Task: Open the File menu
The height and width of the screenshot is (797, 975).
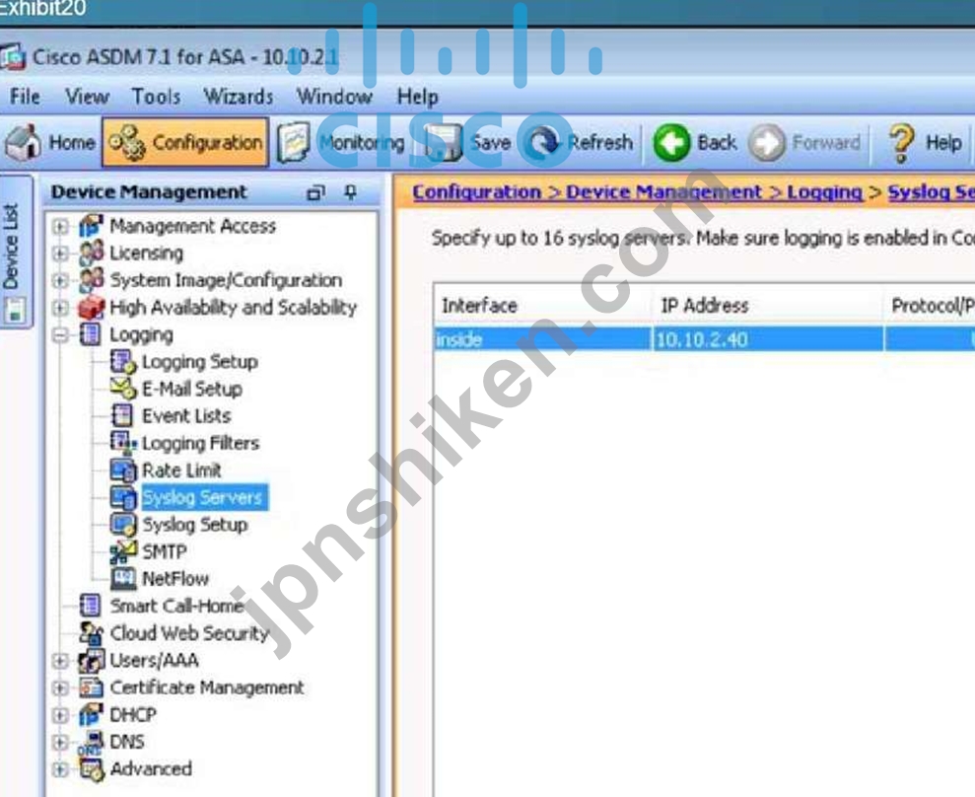Action: 25,97
